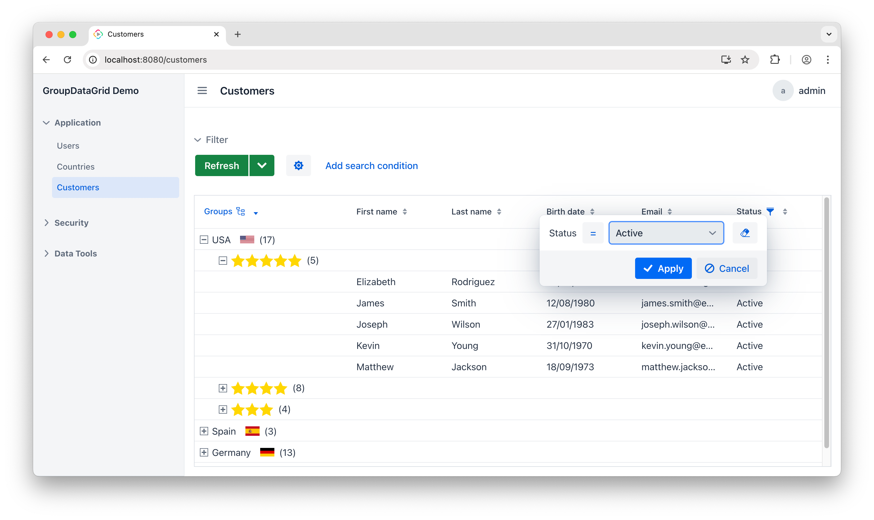The image size is (874, 520).
Task: Open Countries in the sidebar menu
Action: 76,166
